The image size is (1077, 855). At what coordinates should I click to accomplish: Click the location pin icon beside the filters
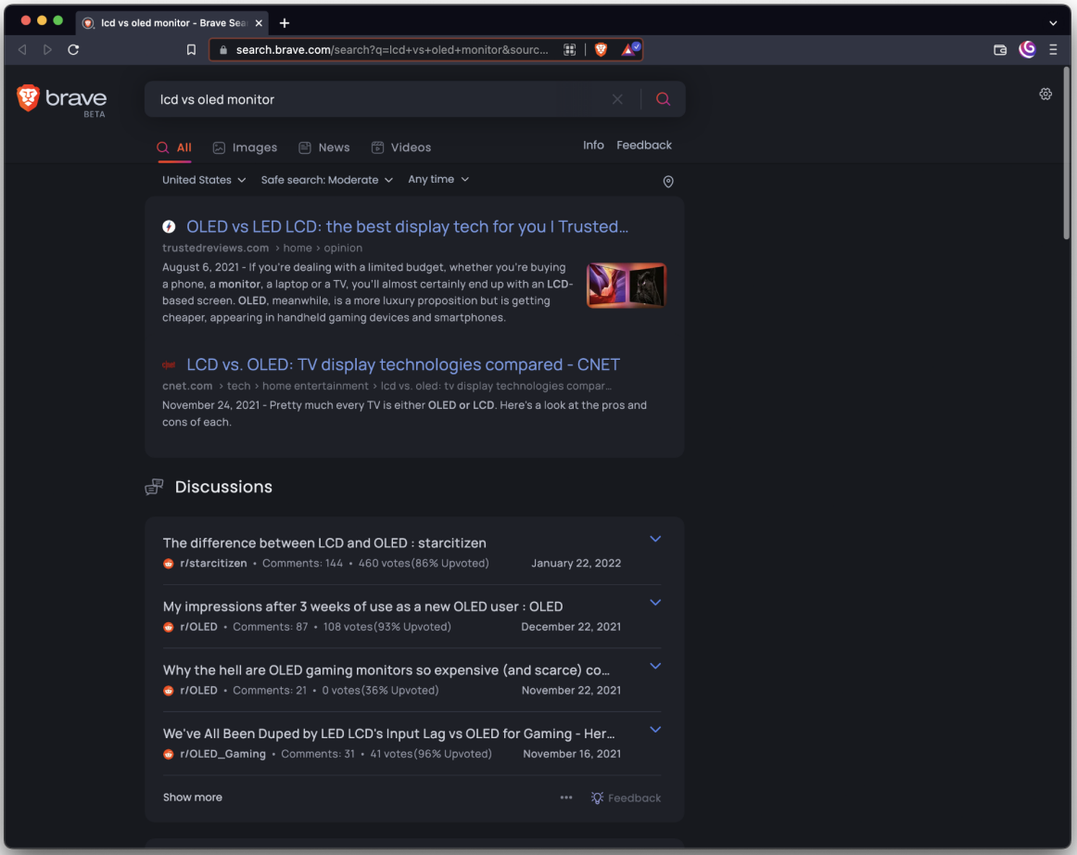click(x=668, y=182)
